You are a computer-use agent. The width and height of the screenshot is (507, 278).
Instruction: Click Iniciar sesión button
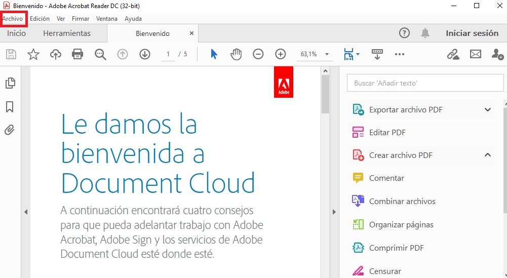click(x=472, y=33)
